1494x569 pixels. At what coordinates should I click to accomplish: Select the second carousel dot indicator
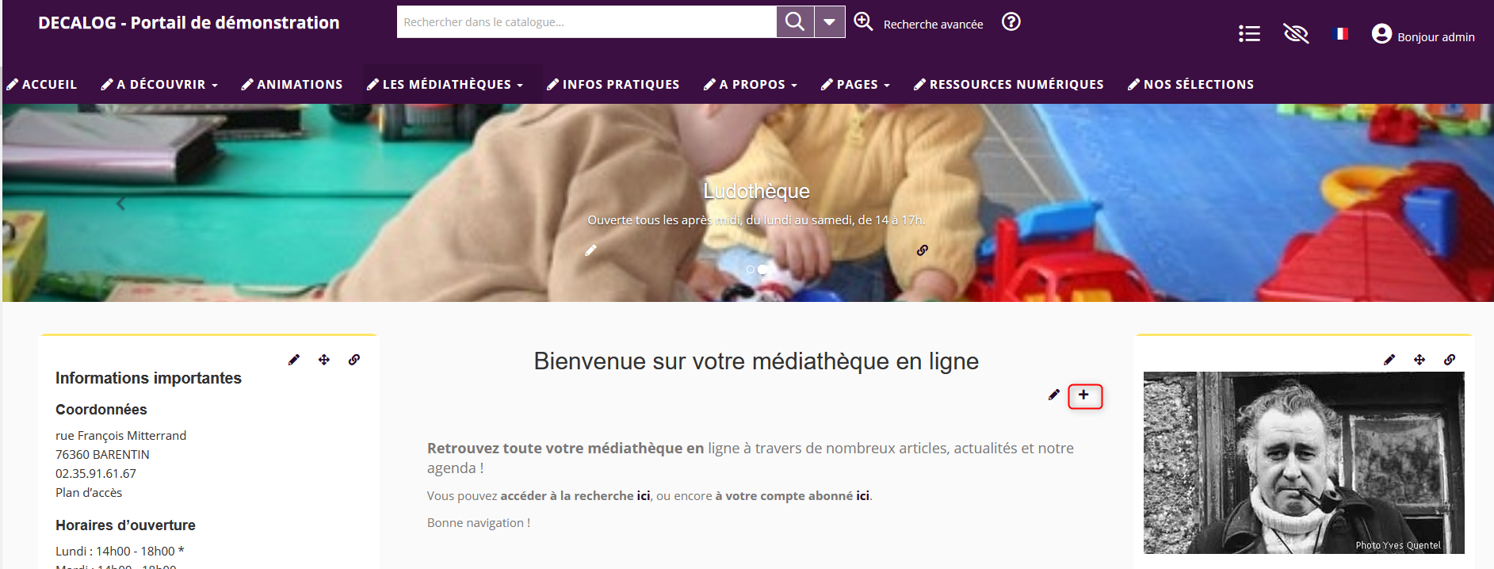point(762,269)
